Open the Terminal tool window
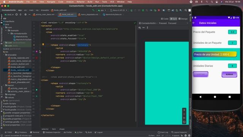Viewport: 243px width, 137px height. [x=35, y=132]
